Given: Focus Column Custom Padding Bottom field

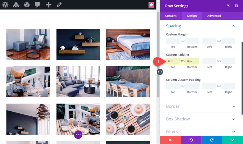Looking at the screenshot, I should 192,86.
